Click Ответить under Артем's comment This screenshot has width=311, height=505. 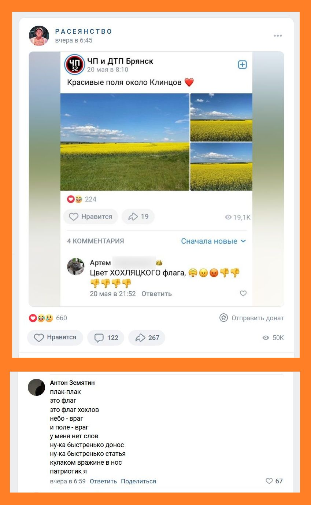156,294
